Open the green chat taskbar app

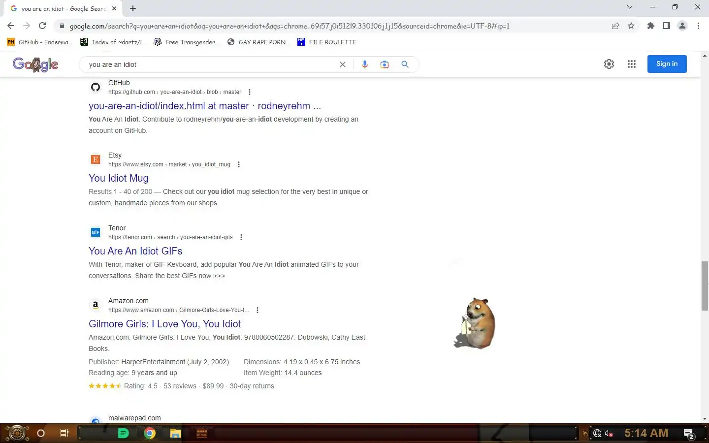[x=124, y=433]
